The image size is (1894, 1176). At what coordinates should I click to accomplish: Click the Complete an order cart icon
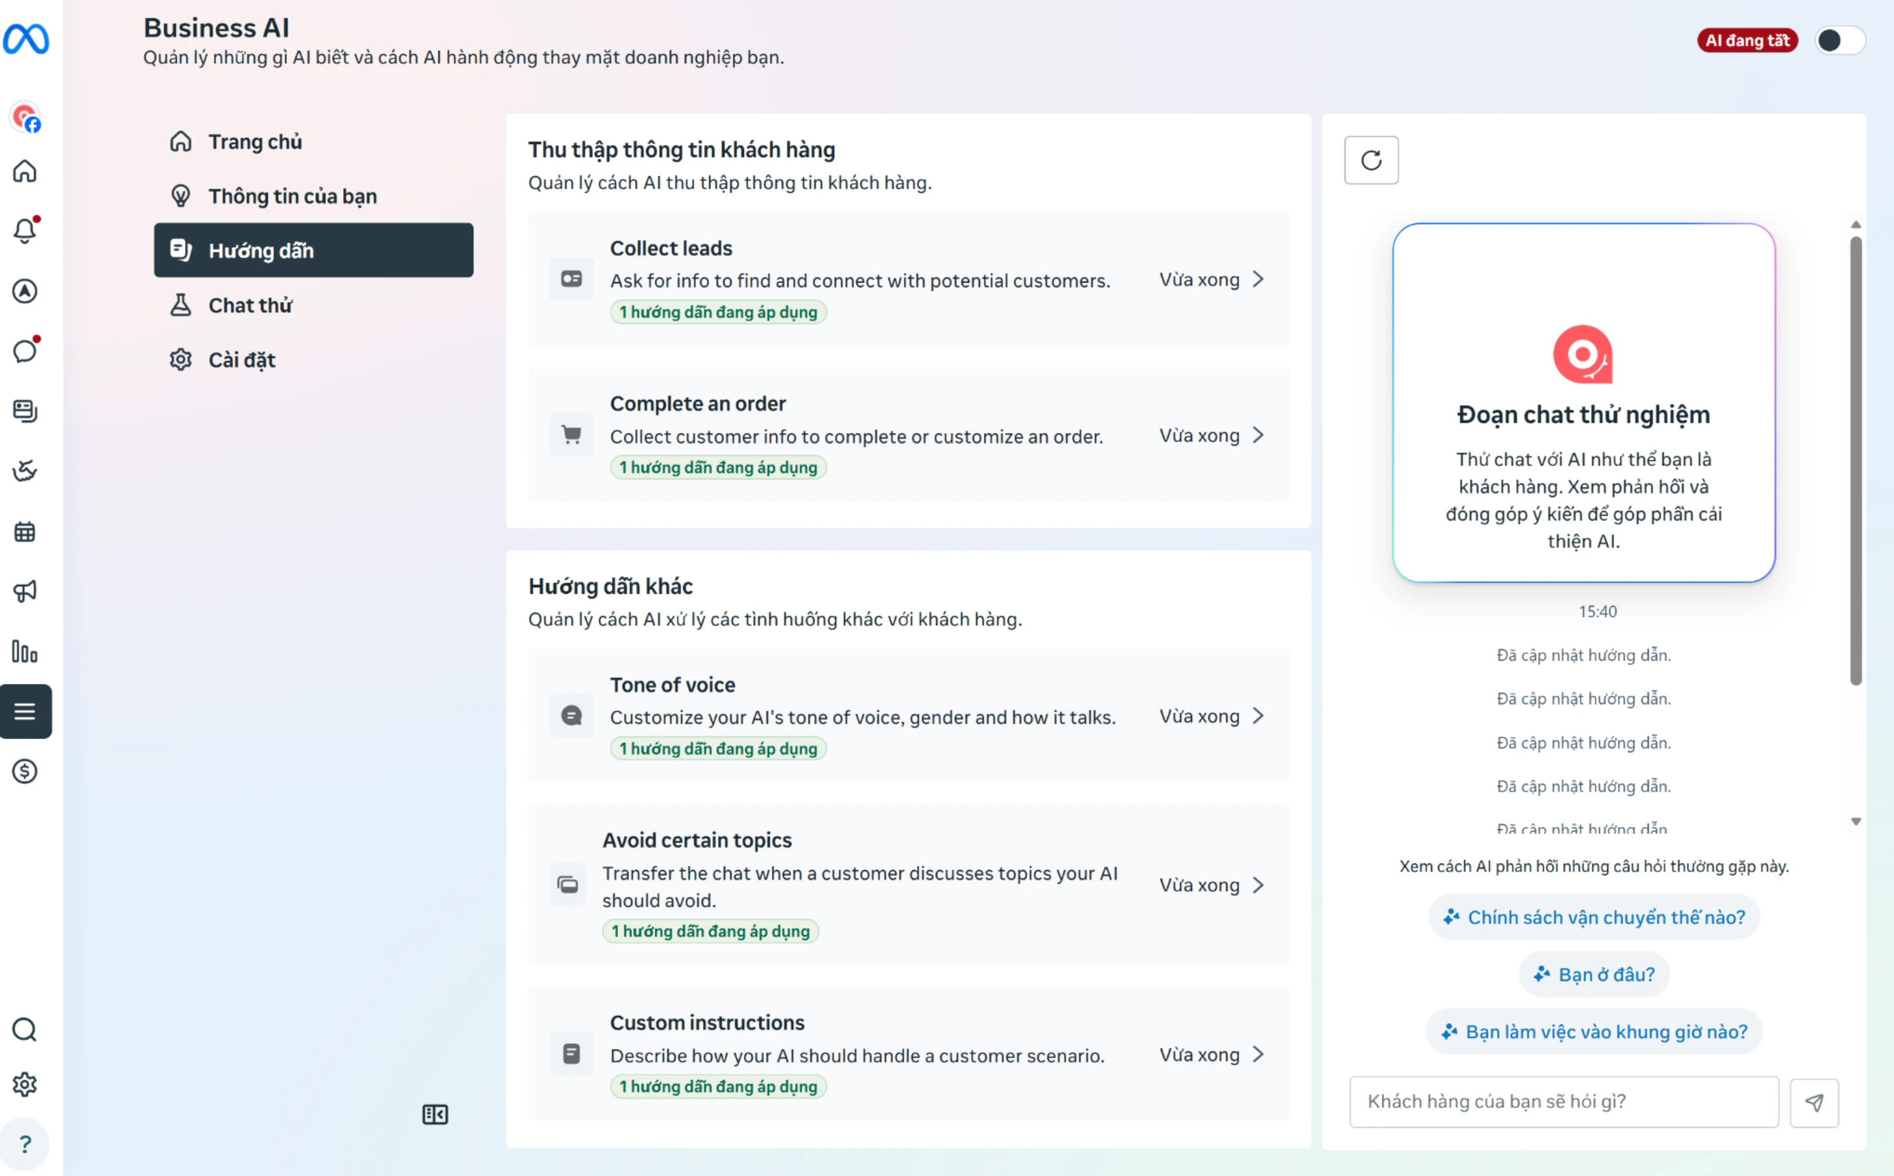tap(571, 434)
